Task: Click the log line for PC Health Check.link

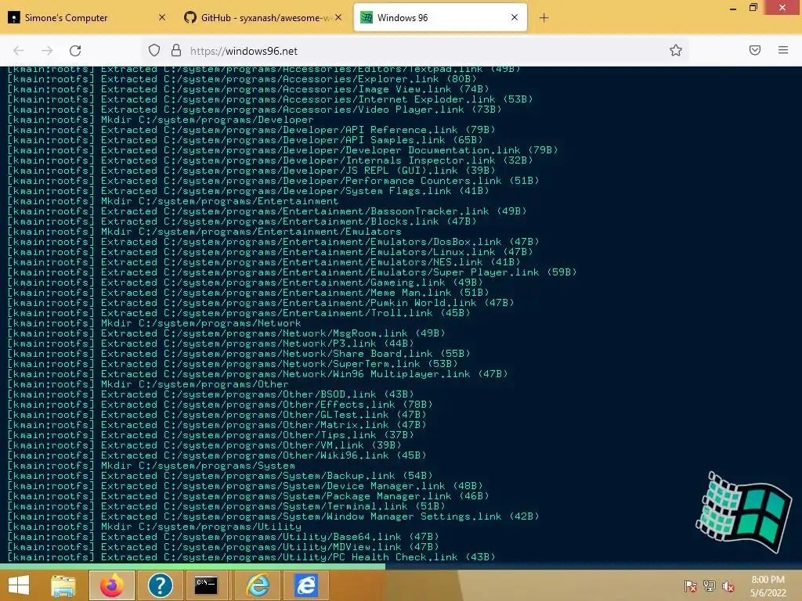Action: tap(251, 557)
